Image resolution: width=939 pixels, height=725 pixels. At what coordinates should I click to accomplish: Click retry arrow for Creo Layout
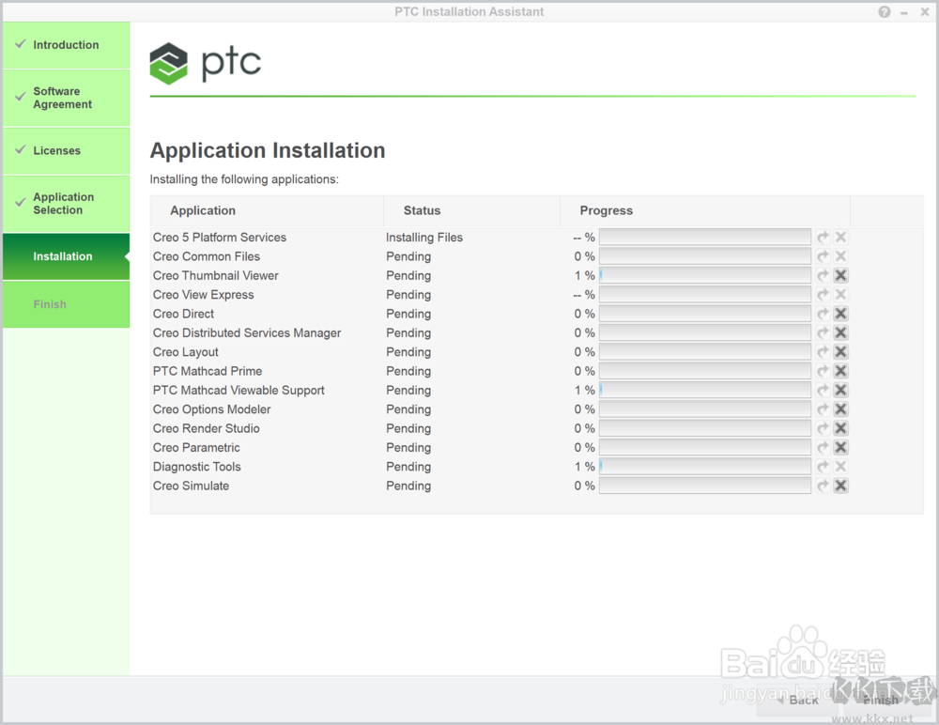point(823,352)
